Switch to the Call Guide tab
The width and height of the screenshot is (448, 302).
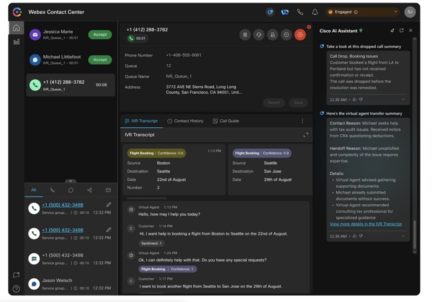point(226,121)
